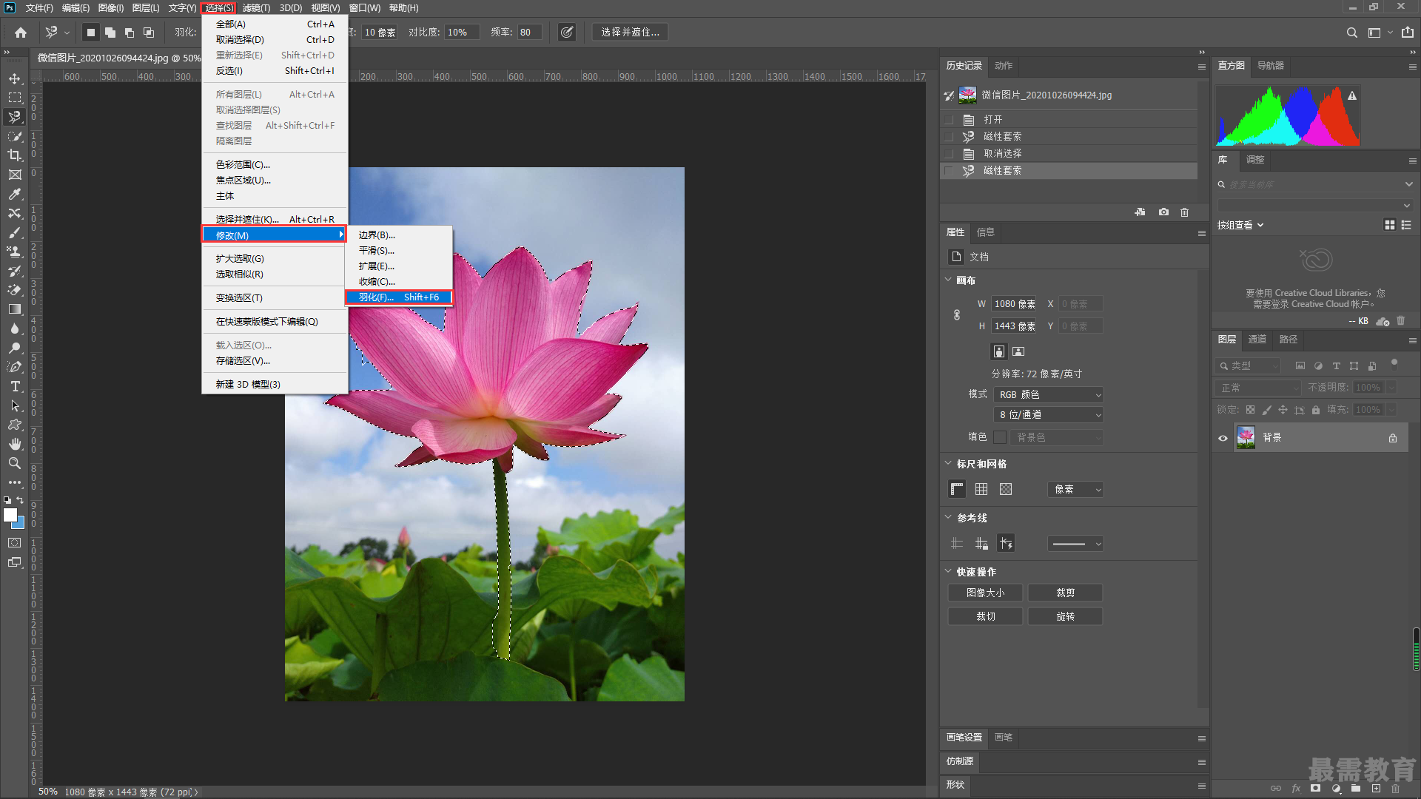Select the Pen tool
The height and width of the screenshot is (799, 1421).
click(15, 367)
